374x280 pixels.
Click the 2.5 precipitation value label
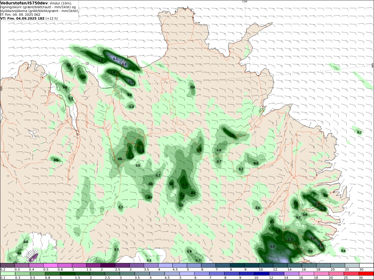pyautogui.click(x=317, y=204)
